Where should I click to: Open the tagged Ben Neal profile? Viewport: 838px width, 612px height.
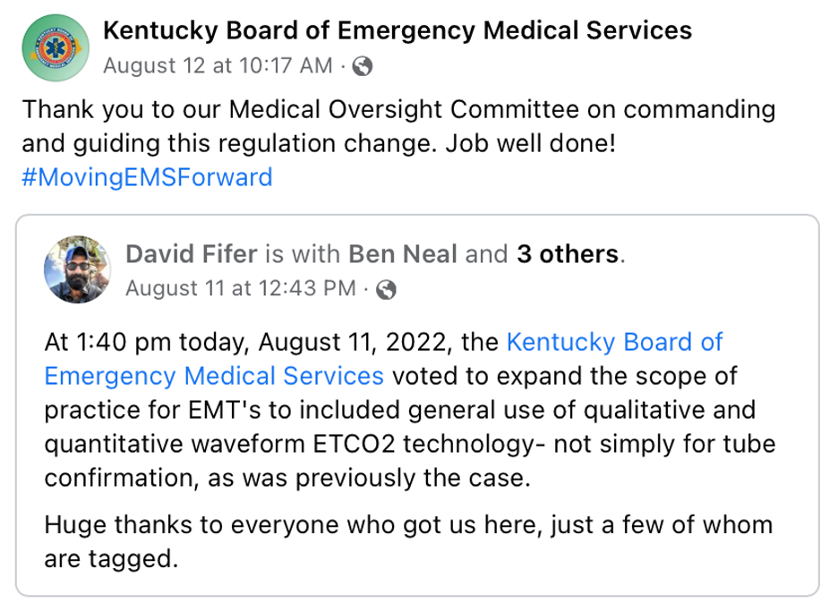(x=404, y=255)
